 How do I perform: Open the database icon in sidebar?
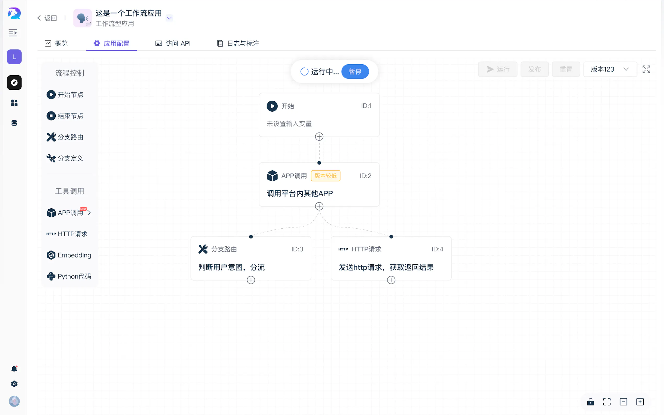pyautogui.click(x=14, y=123)
